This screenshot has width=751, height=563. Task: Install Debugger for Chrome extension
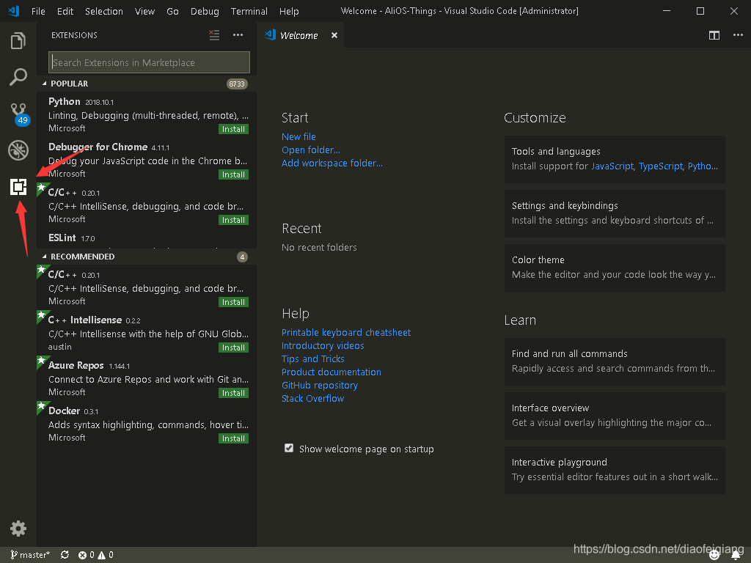tap(233, 174)
